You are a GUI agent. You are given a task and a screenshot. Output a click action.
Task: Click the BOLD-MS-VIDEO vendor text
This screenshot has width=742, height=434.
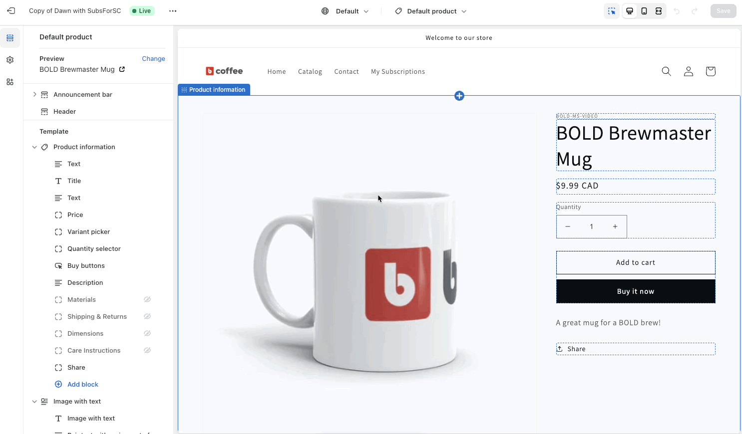[x=577, y=116]
